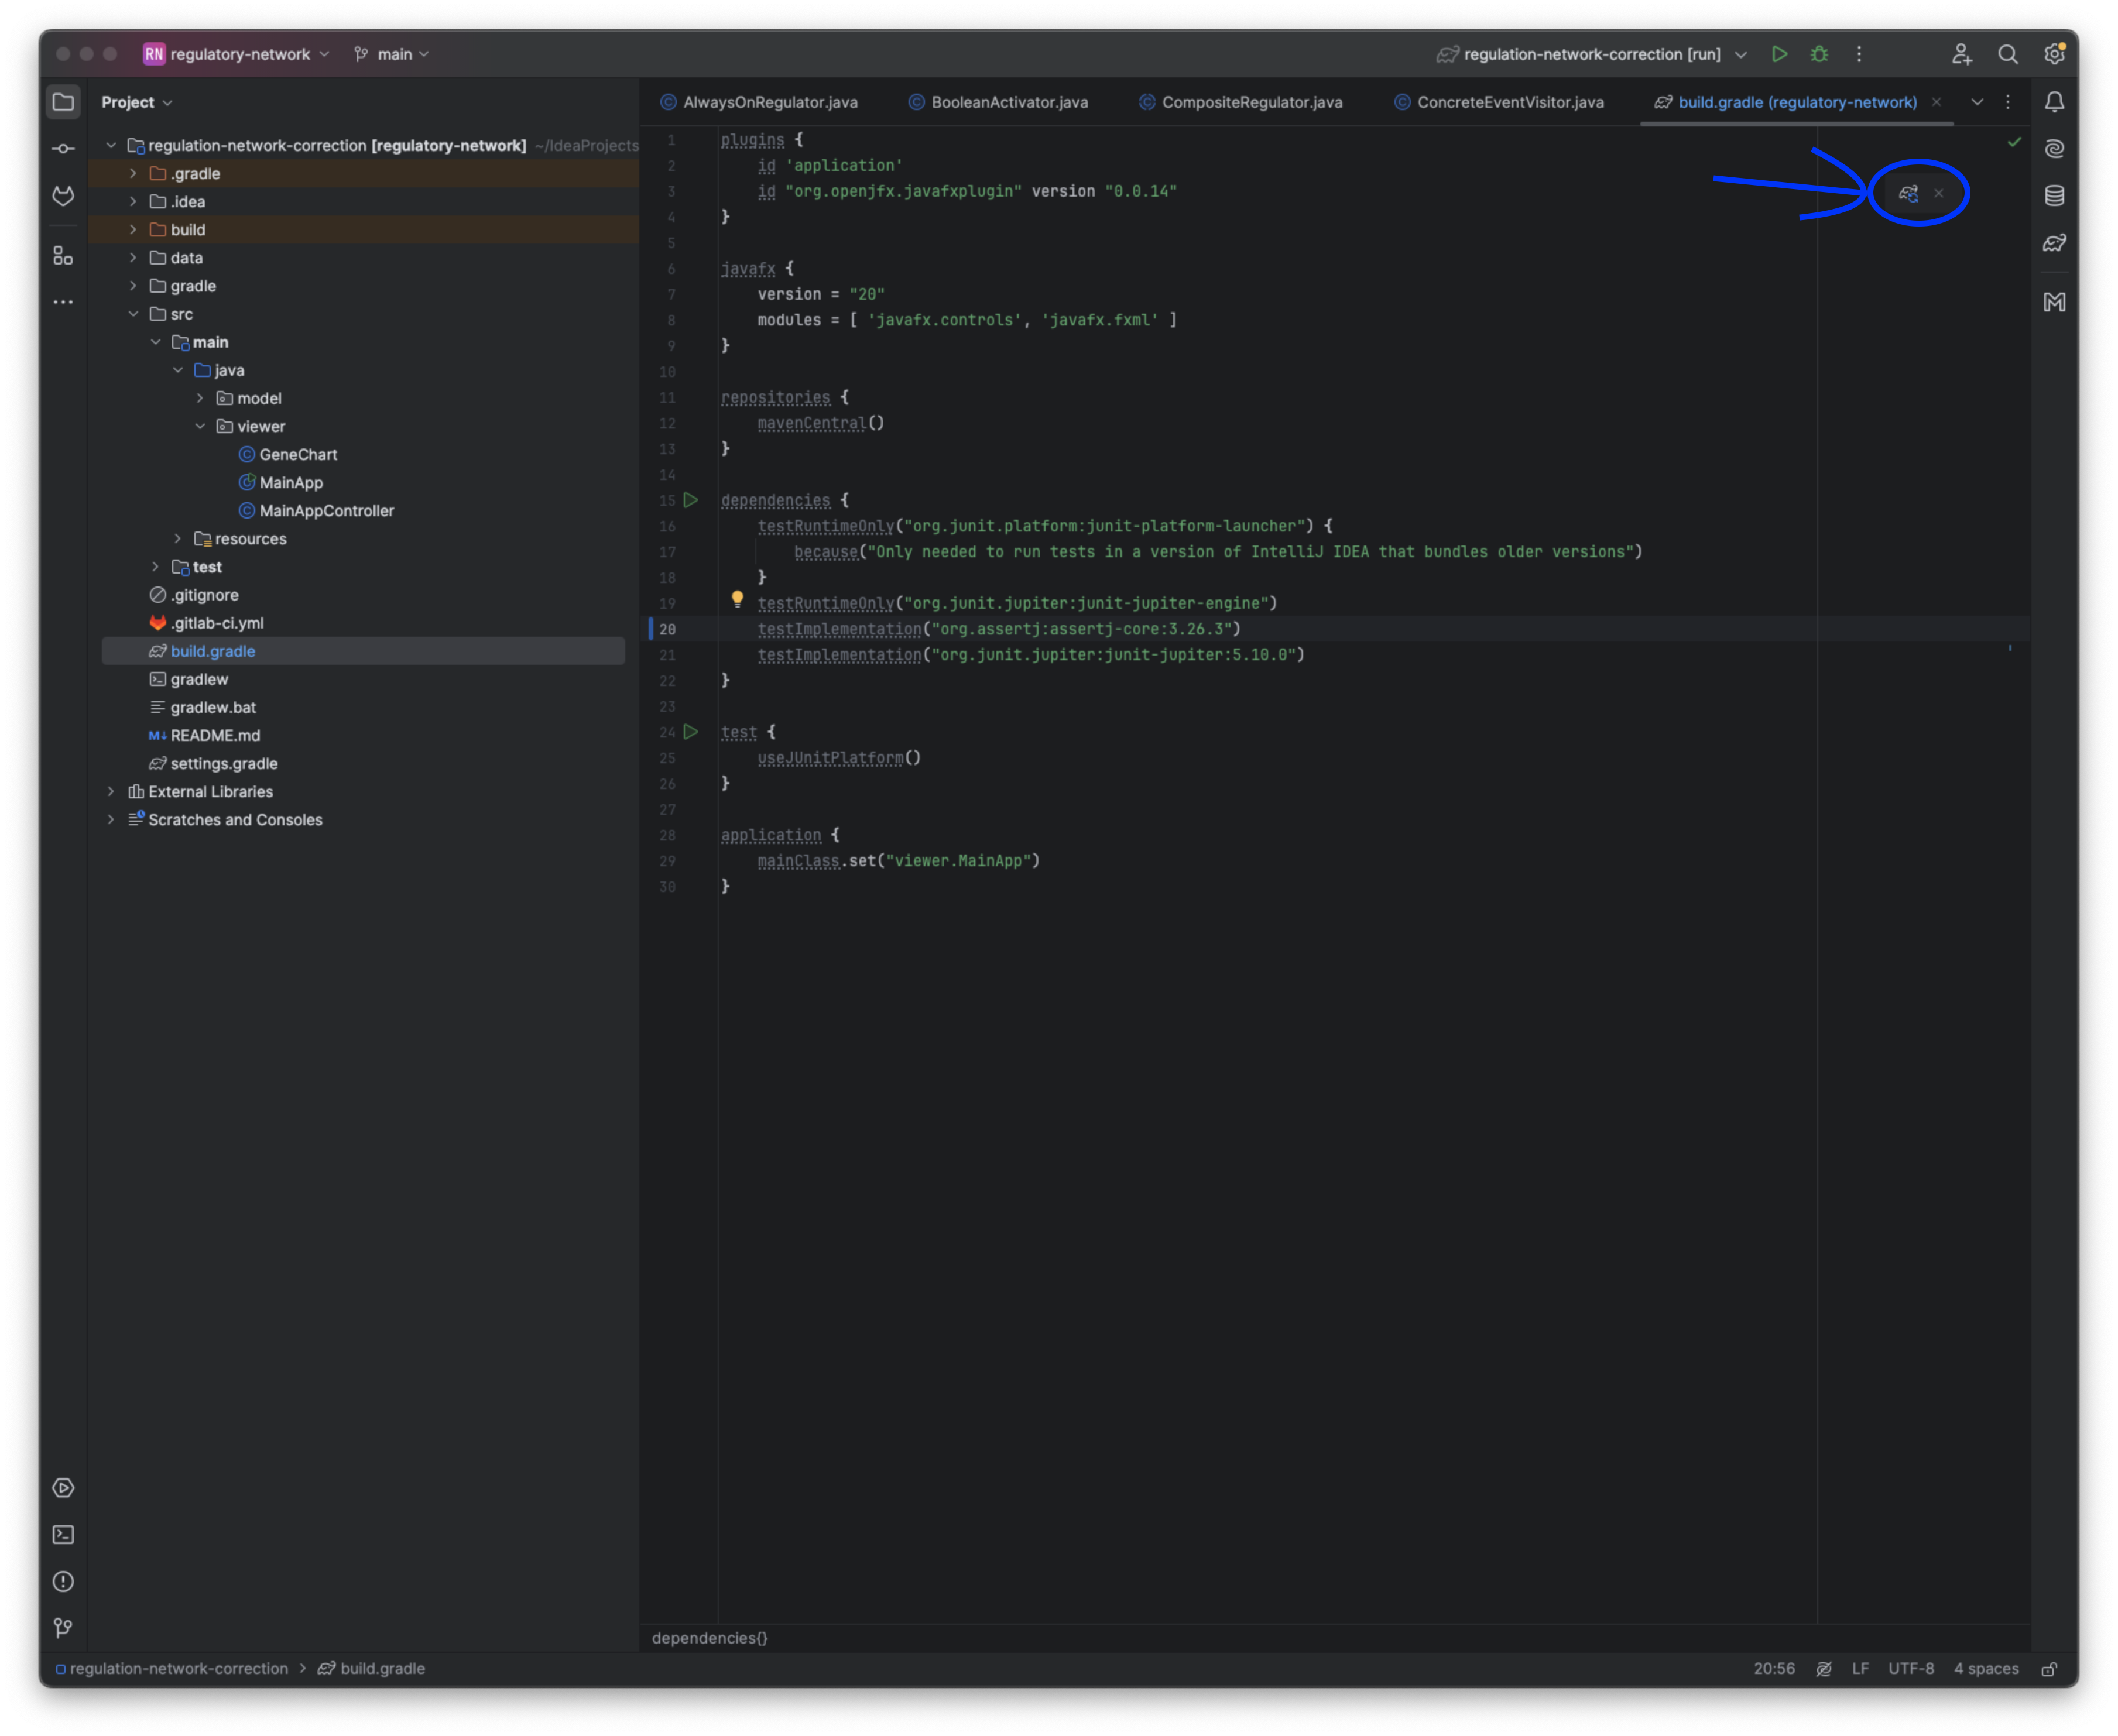This screenshot has width=2118, height=1736.
Task: Open the Git tool window
Action: [x=63, y=1629]
